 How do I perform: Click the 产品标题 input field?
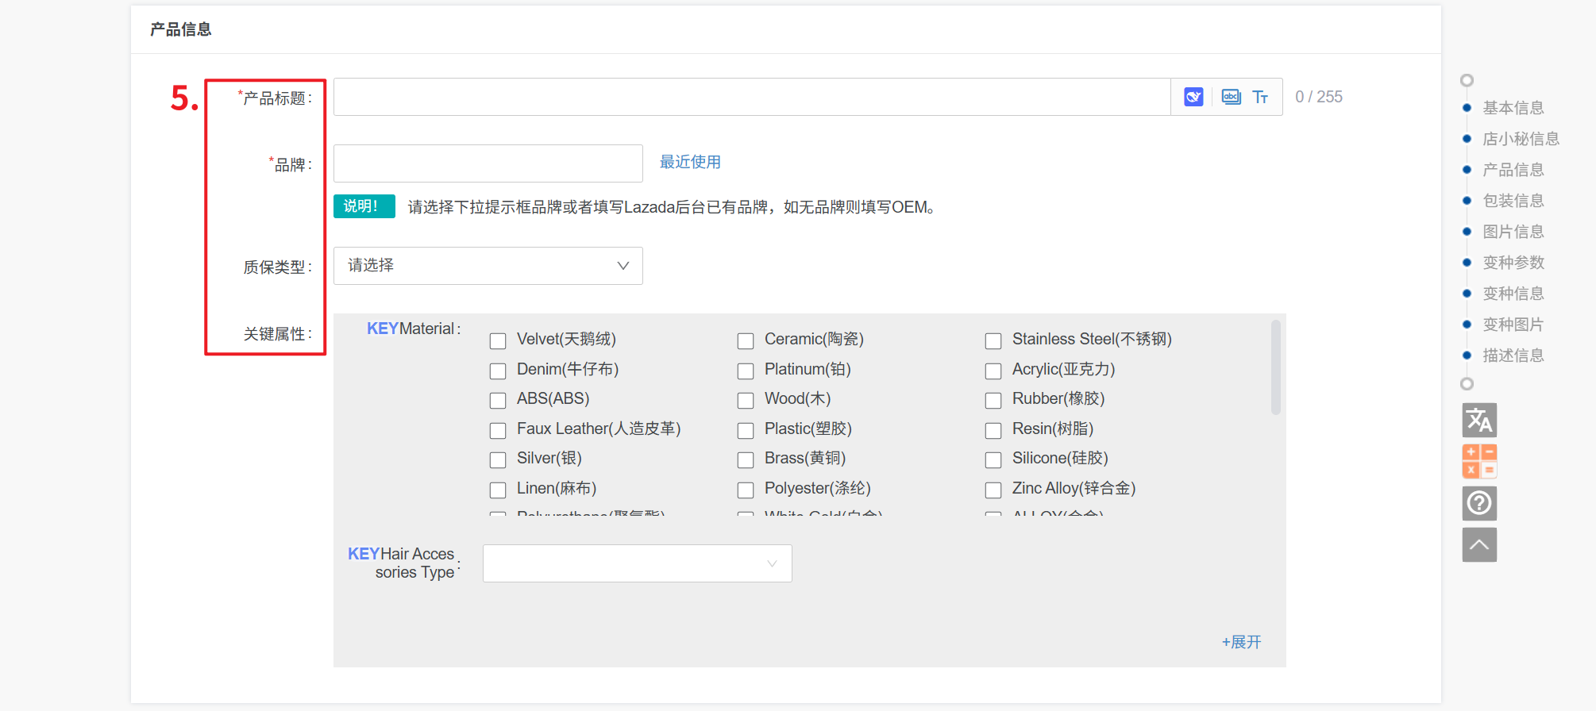point(751,97)
